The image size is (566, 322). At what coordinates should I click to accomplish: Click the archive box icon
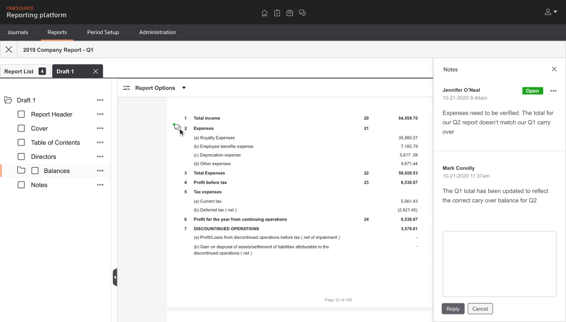pyautogui.click(x=290, y=13)
